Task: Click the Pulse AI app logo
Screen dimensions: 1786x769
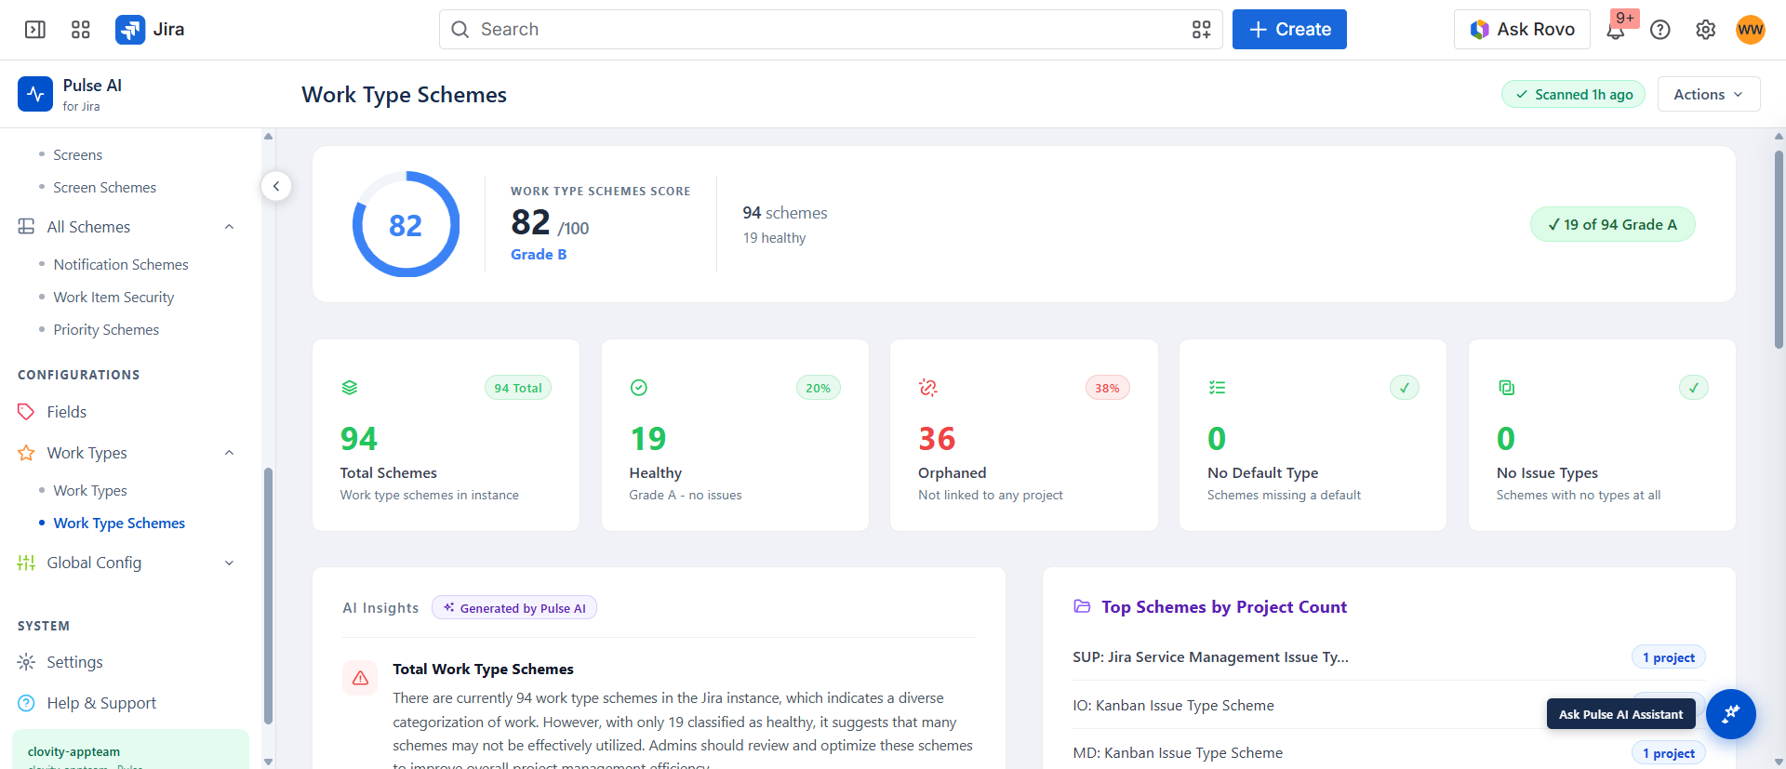Action: pyautogui.click(x=35, y=94)
